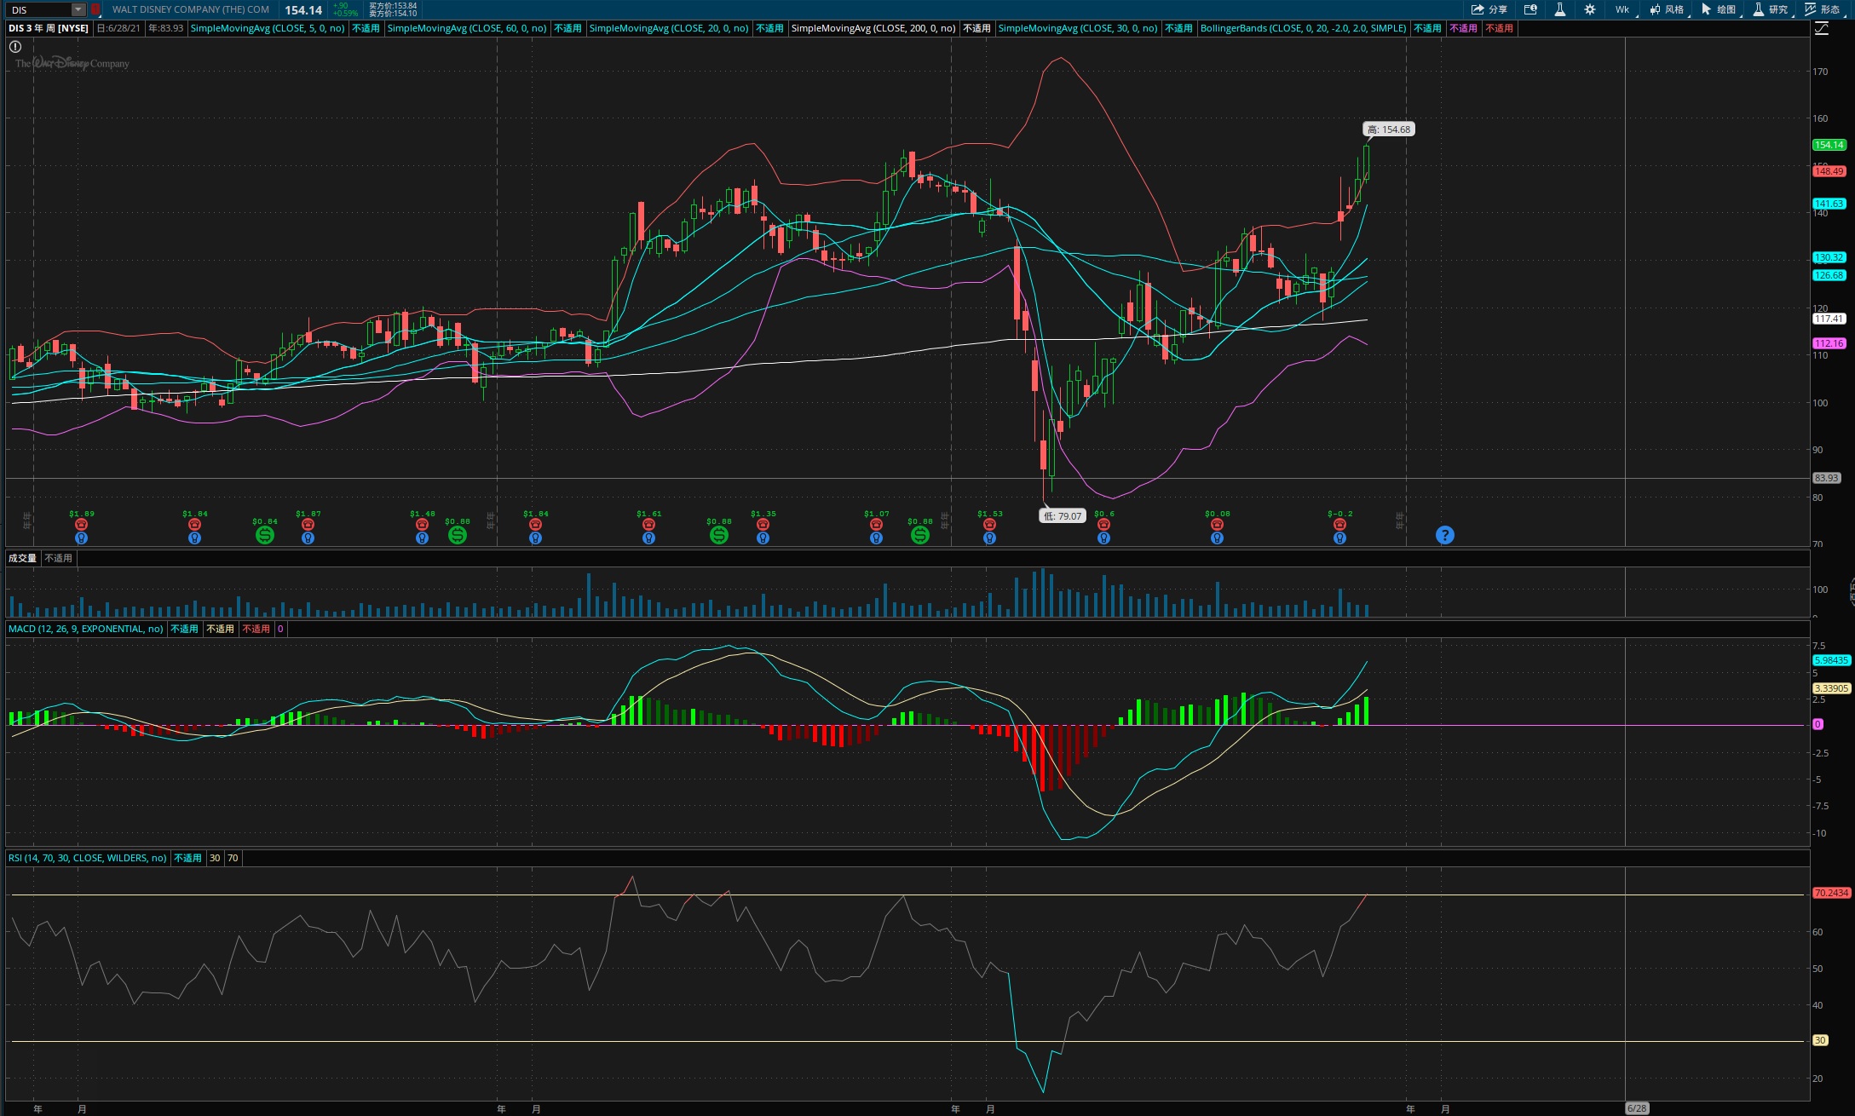Screen dimensions: 1855x1116
Task: Click the RSI 30 level tag in header
Action: 215,858
